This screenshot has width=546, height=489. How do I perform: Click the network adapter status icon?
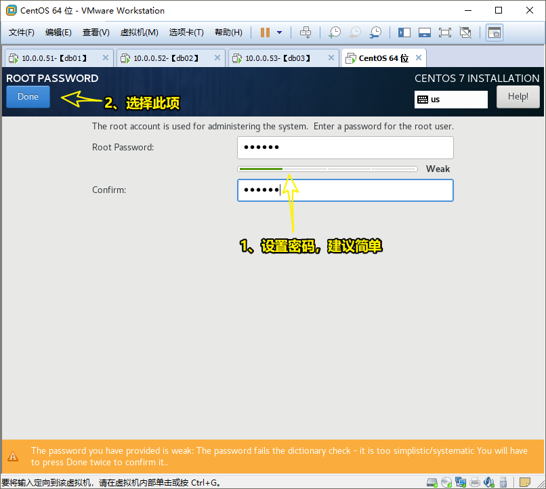pos(461,482)
